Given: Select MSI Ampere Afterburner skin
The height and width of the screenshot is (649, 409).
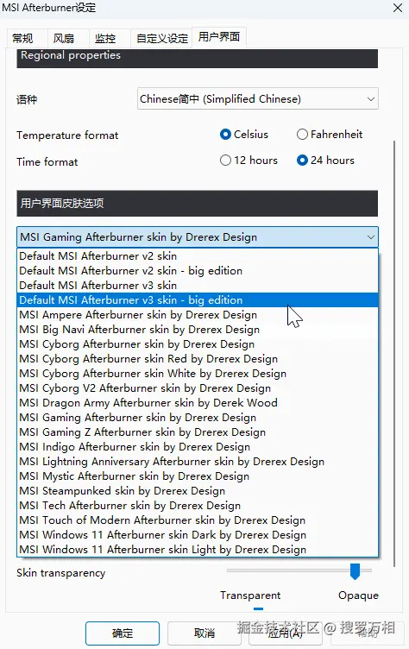Looking at the screenshot, I should 198,315.
